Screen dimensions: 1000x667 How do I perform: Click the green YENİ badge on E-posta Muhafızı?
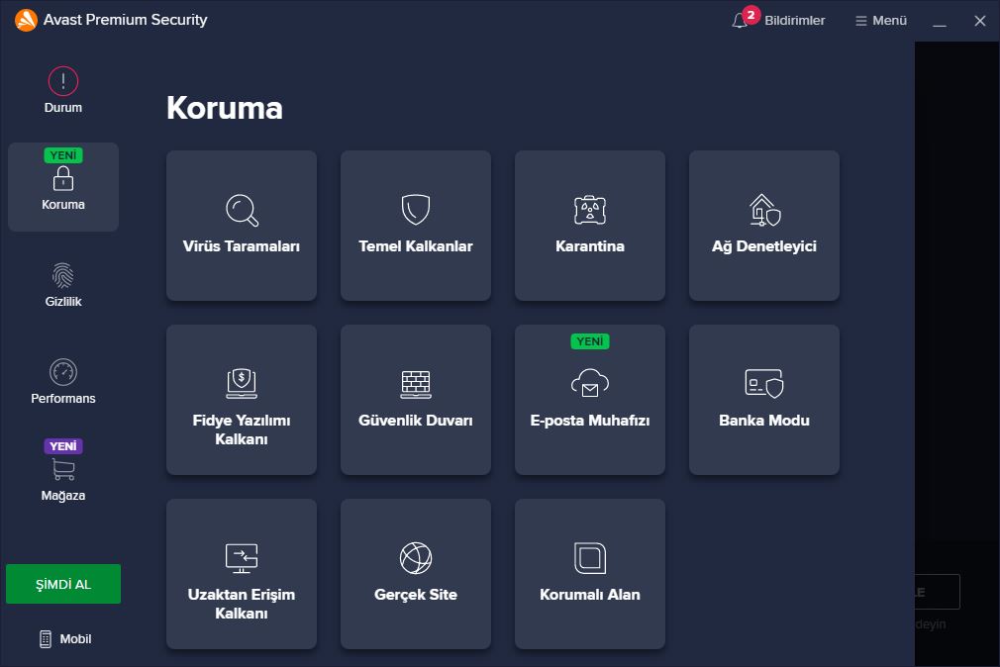[x=590, y=341]
